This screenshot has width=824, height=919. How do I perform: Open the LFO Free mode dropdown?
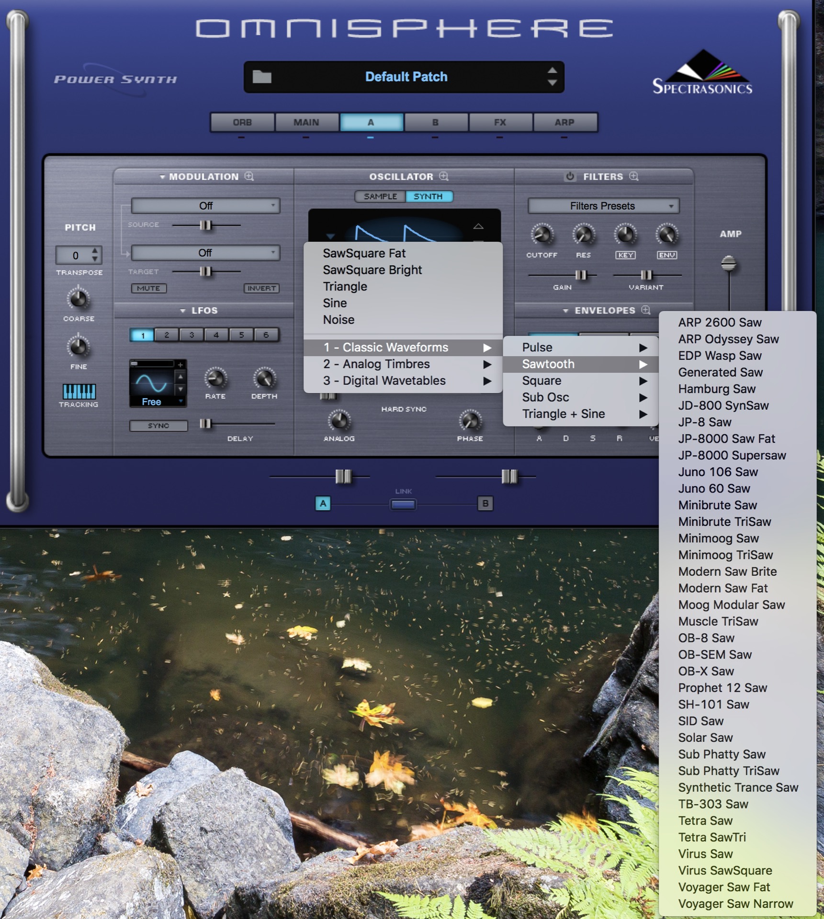coord(158,402)
